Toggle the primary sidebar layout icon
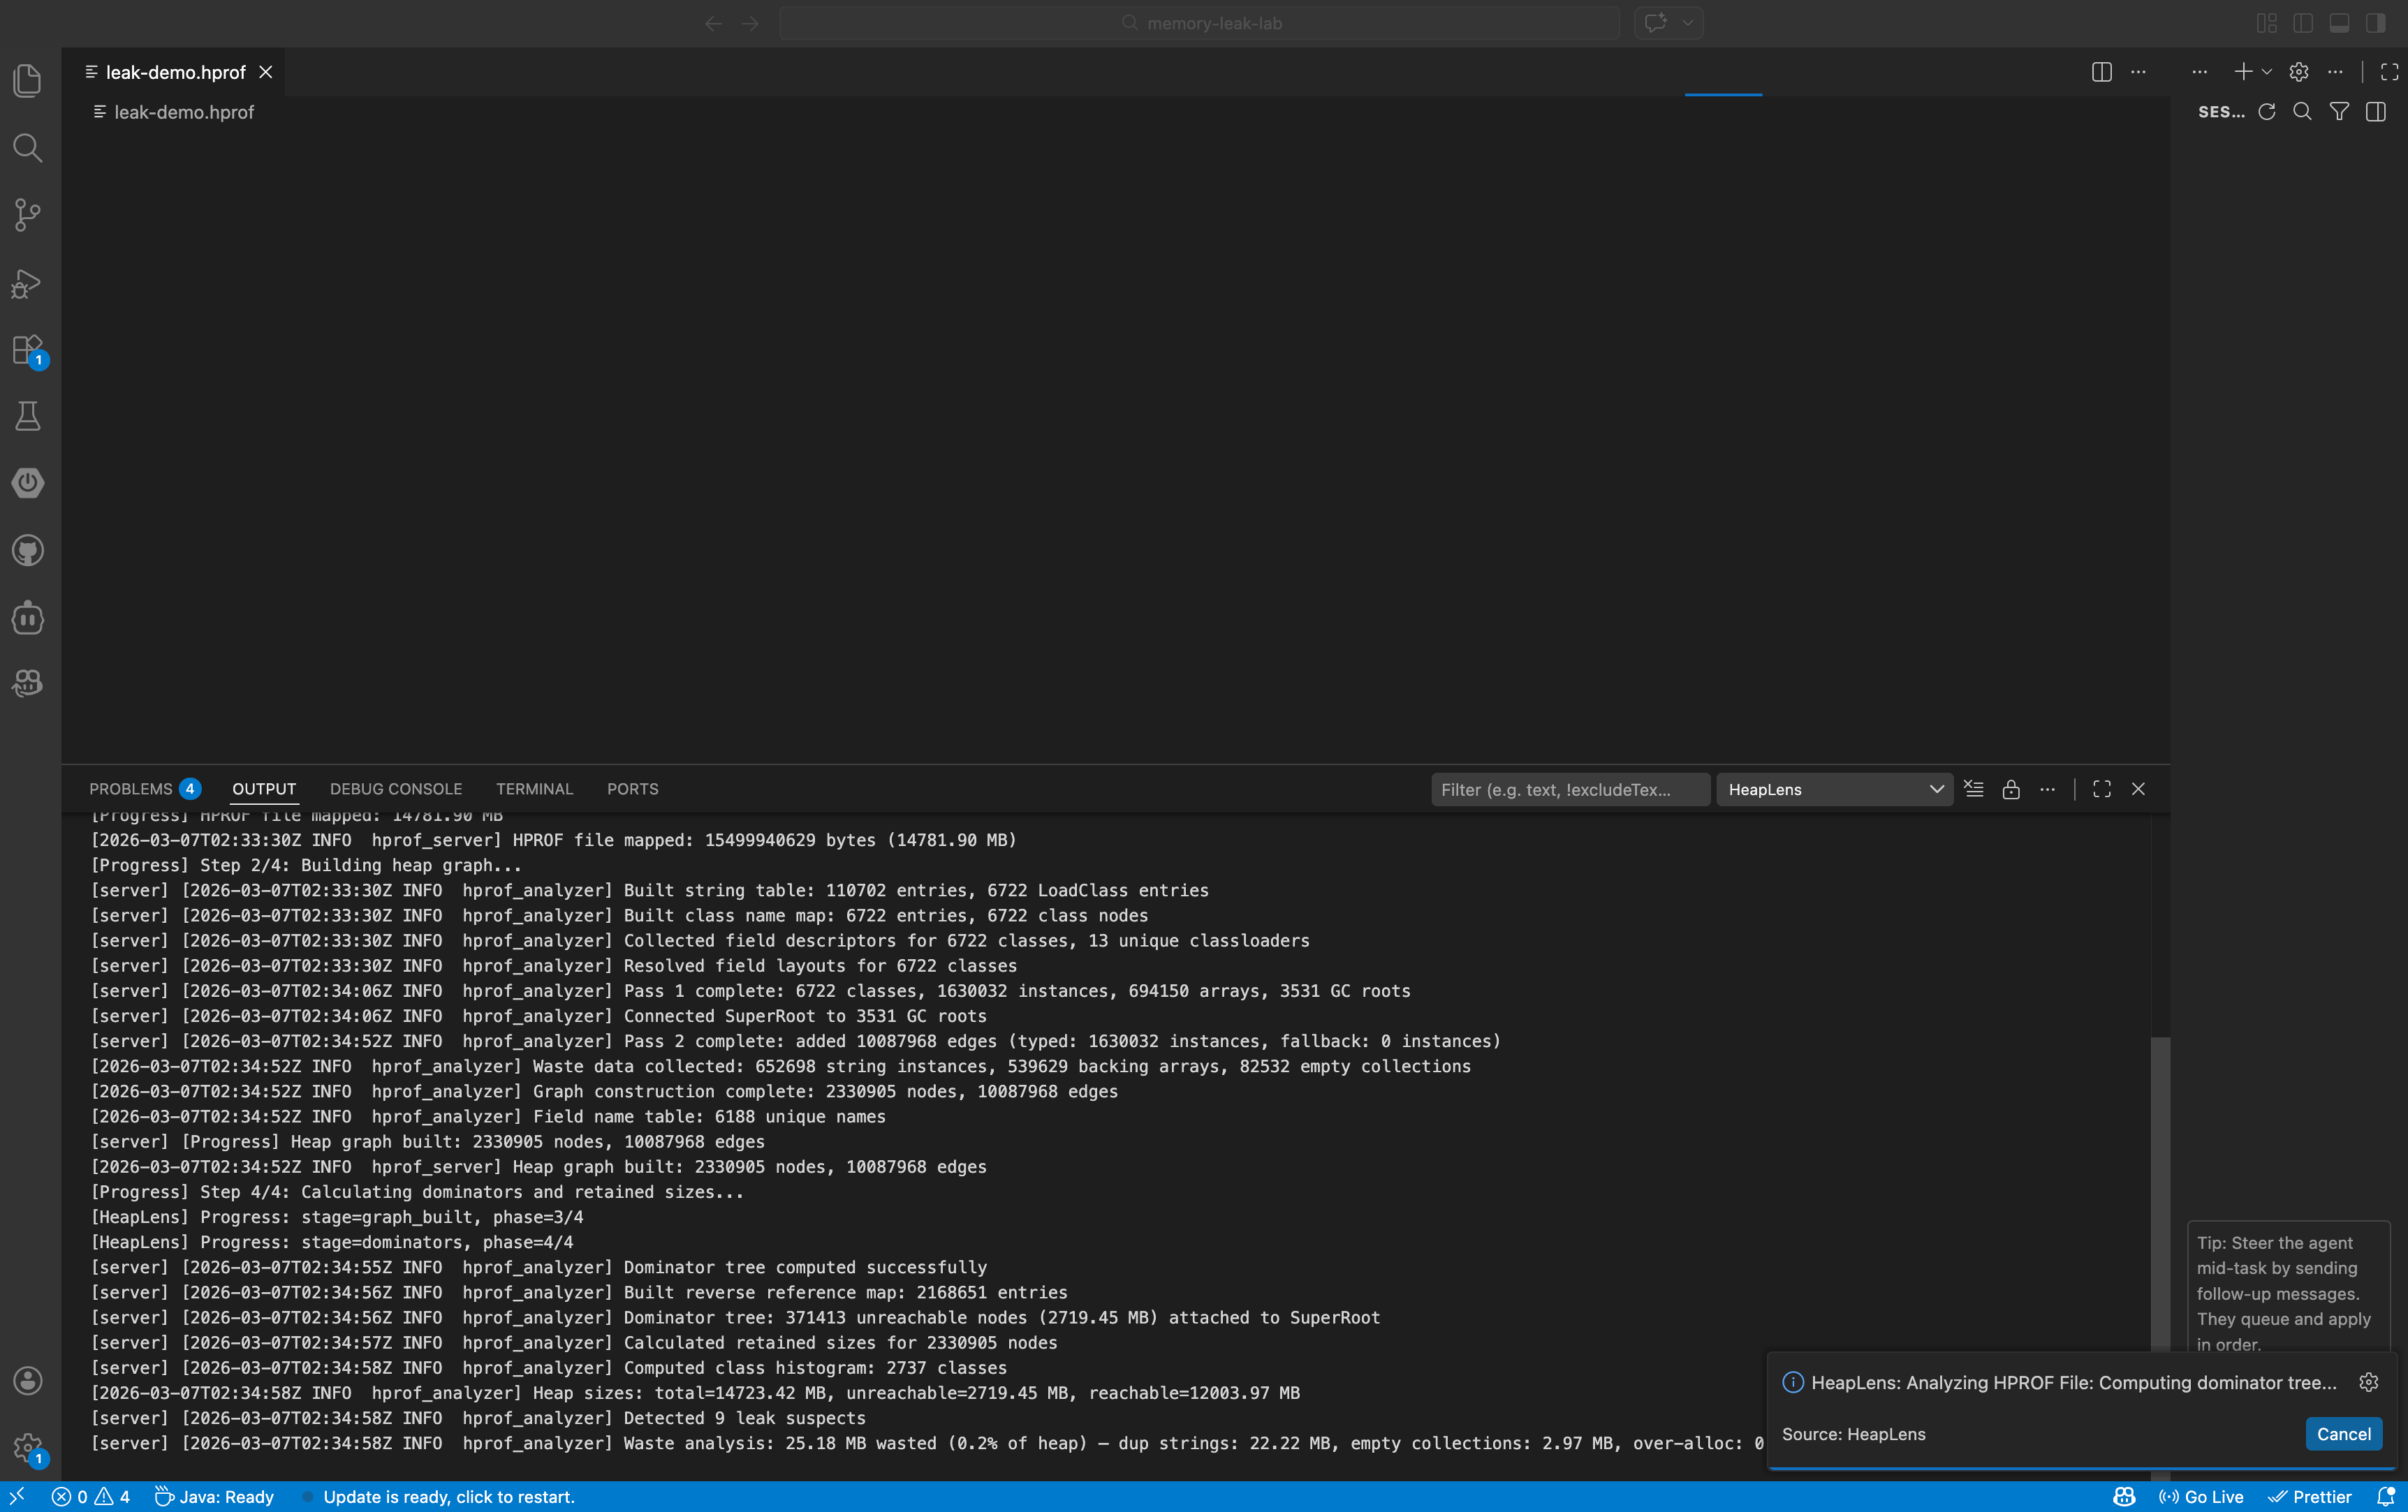The height and width of the screenshot is (1512, 2408). click(x=2303, y=23)
